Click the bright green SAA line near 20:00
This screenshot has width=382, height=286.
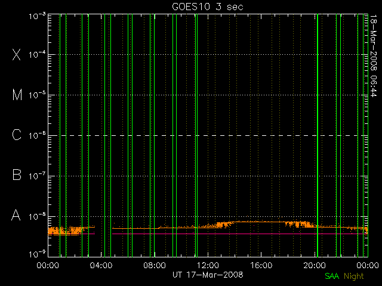click(318, 135)
